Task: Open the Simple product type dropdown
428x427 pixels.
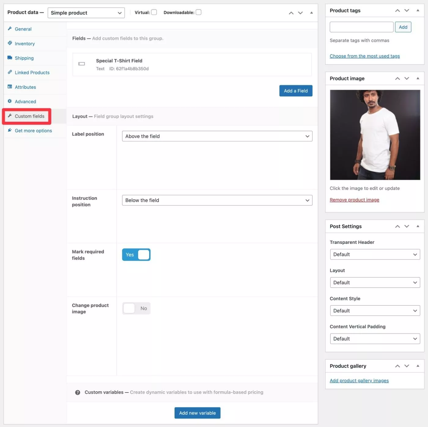Action: [86, 13]
